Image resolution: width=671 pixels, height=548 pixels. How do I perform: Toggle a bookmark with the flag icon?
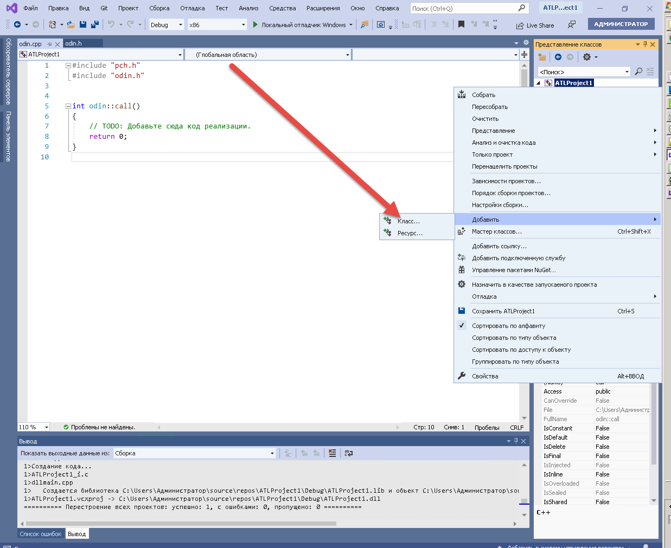[461, 24]
